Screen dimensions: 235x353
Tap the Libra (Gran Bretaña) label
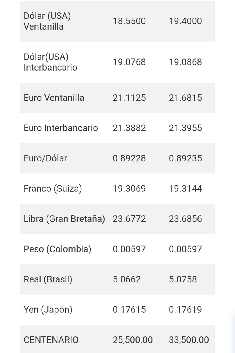(64, 219)
